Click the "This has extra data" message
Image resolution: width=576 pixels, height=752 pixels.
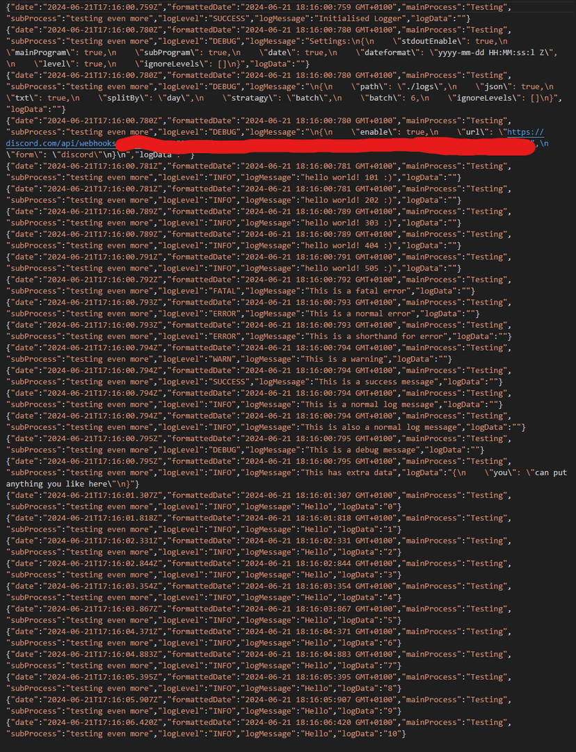click(x=349, y=472)
